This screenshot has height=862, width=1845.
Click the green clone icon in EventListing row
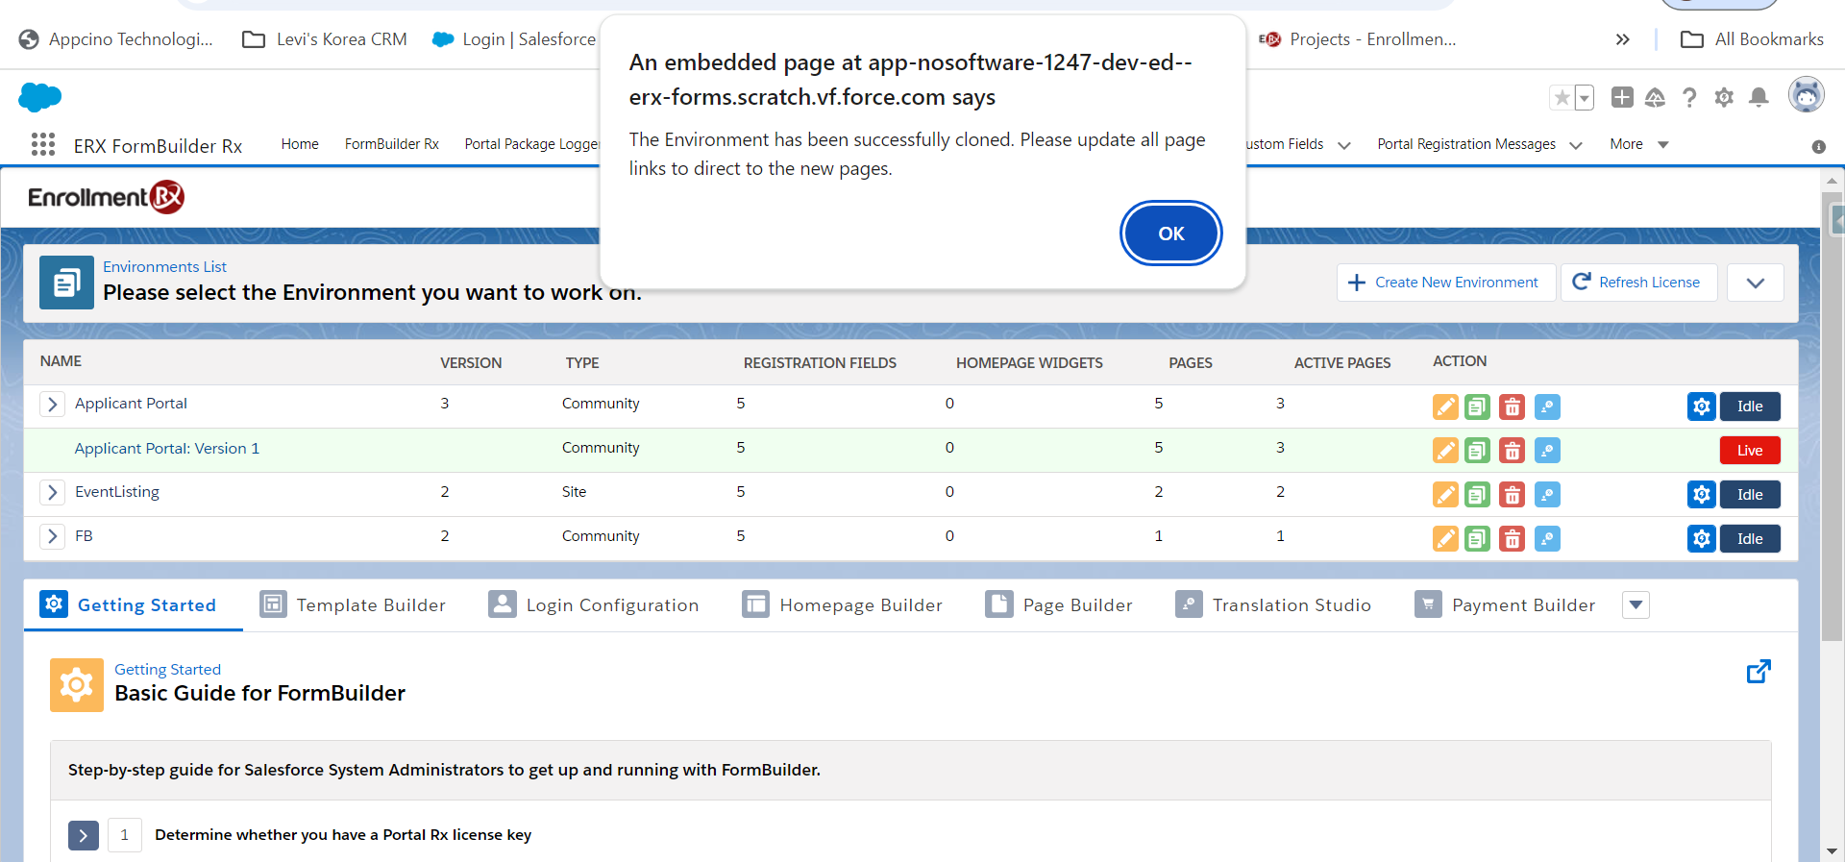1477,495
